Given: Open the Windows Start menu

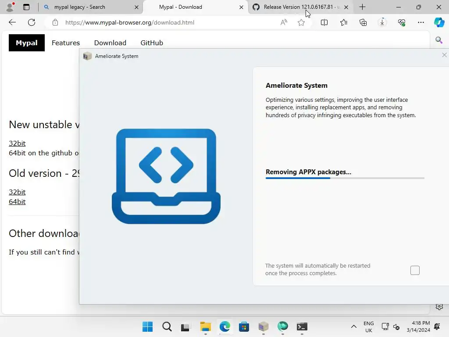Looking at the screenshot, I should pos(147,326).
